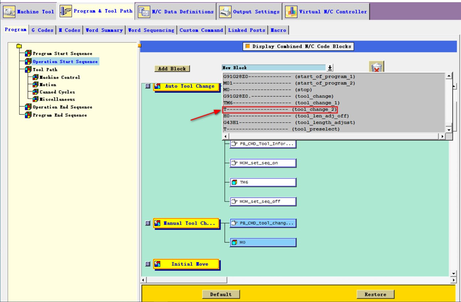The height and width of the screenshot is (302, 461).
Task: Click the block list scroll-down arrow
Action: (x=448, y=130)
